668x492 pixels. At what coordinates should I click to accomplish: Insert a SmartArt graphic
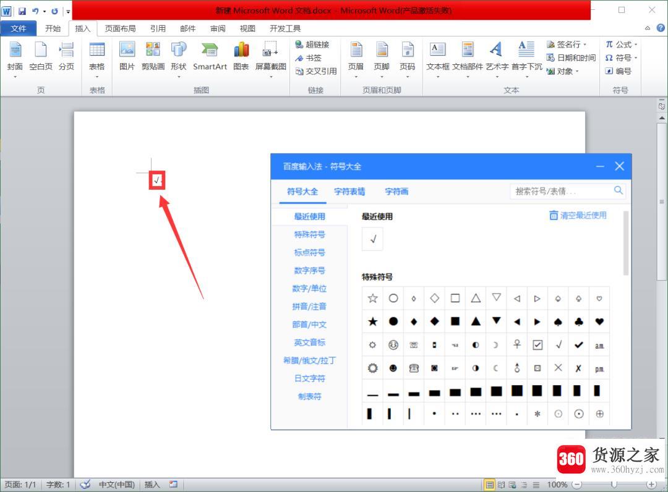[210, 56]
